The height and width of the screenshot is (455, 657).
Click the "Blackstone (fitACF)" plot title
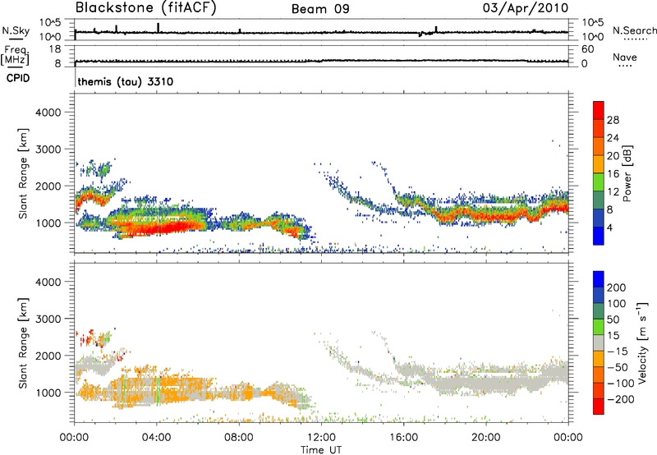(x=146, y=8)
